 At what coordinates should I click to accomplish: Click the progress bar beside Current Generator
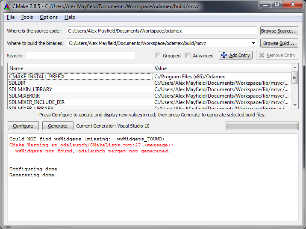pos(262,126)
